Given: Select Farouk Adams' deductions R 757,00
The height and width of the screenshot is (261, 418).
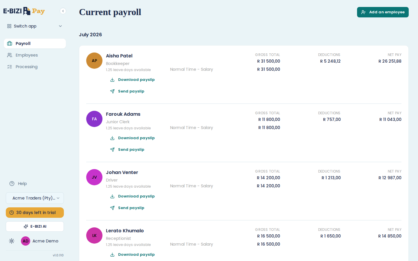Looking at the screenshot, I should point(332,119).
